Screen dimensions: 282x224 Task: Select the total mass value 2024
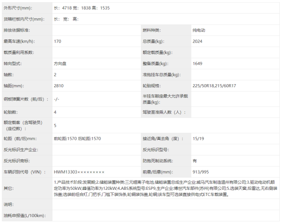[198, 41]
